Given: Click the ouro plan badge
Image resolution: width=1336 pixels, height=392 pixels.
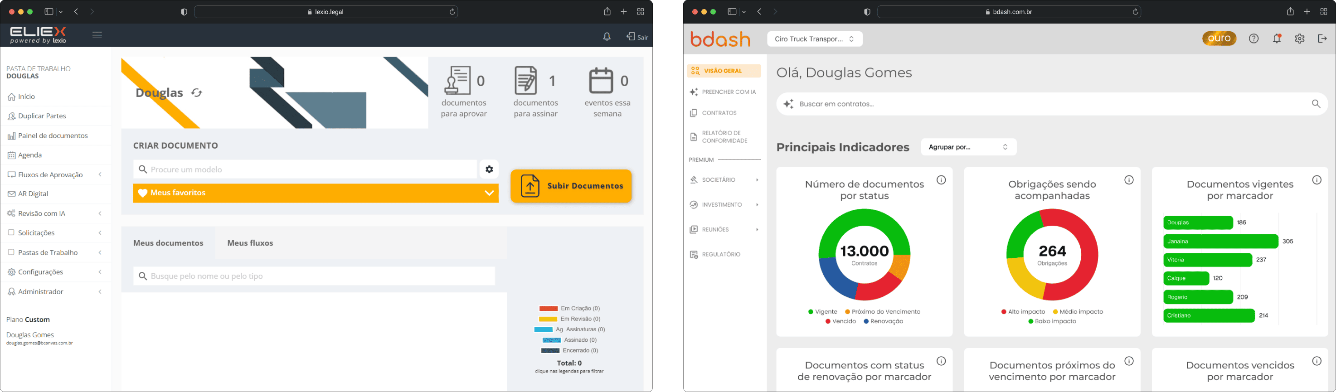Looking at the screenshot, I should coord(1219,39).
